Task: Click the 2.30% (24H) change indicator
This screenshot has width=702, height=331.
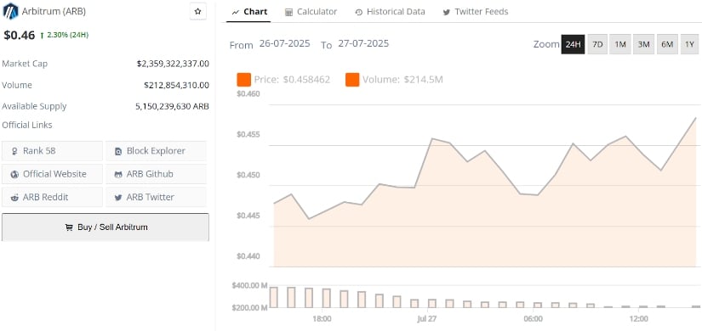Action: coord(64,35)
